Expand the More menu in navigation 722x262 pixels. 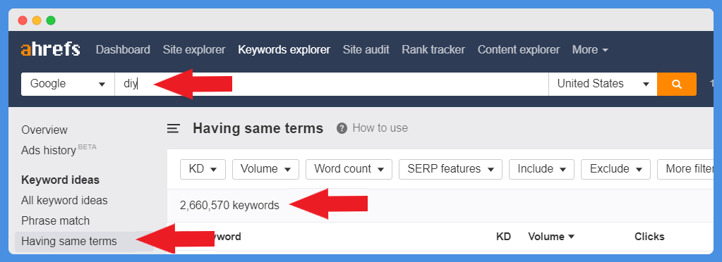[x=590, y=49]
